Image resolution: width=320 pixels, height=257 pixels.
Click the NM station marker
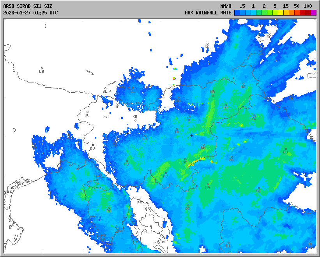click(x=185, y=159)
